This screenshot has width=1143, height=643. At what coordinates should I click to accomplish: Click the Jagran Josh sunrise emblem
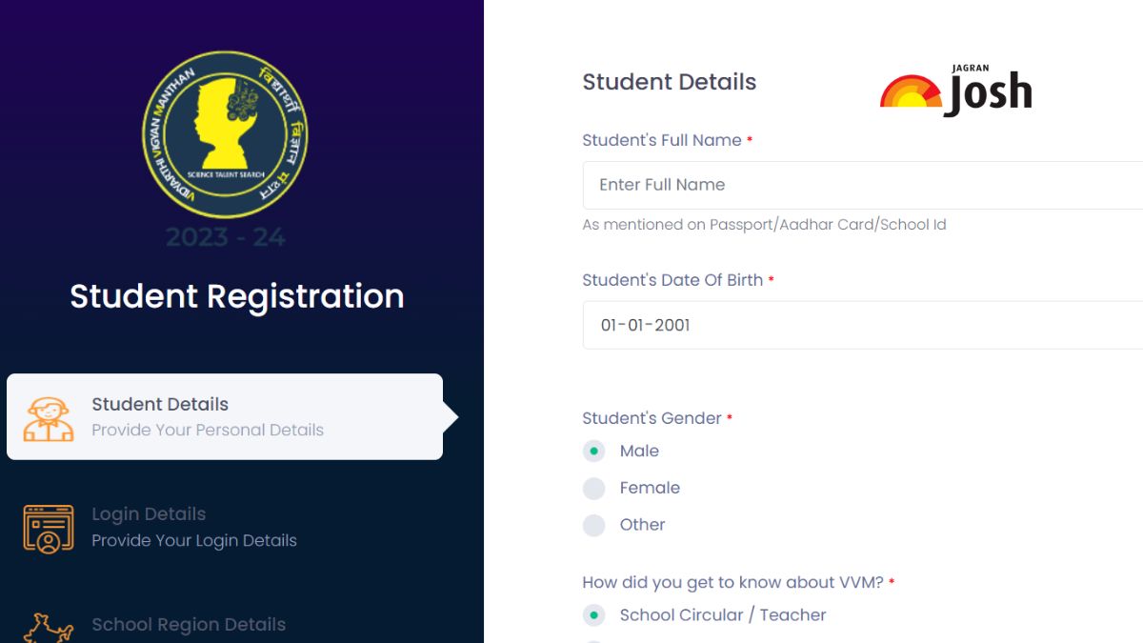(911, 91)
